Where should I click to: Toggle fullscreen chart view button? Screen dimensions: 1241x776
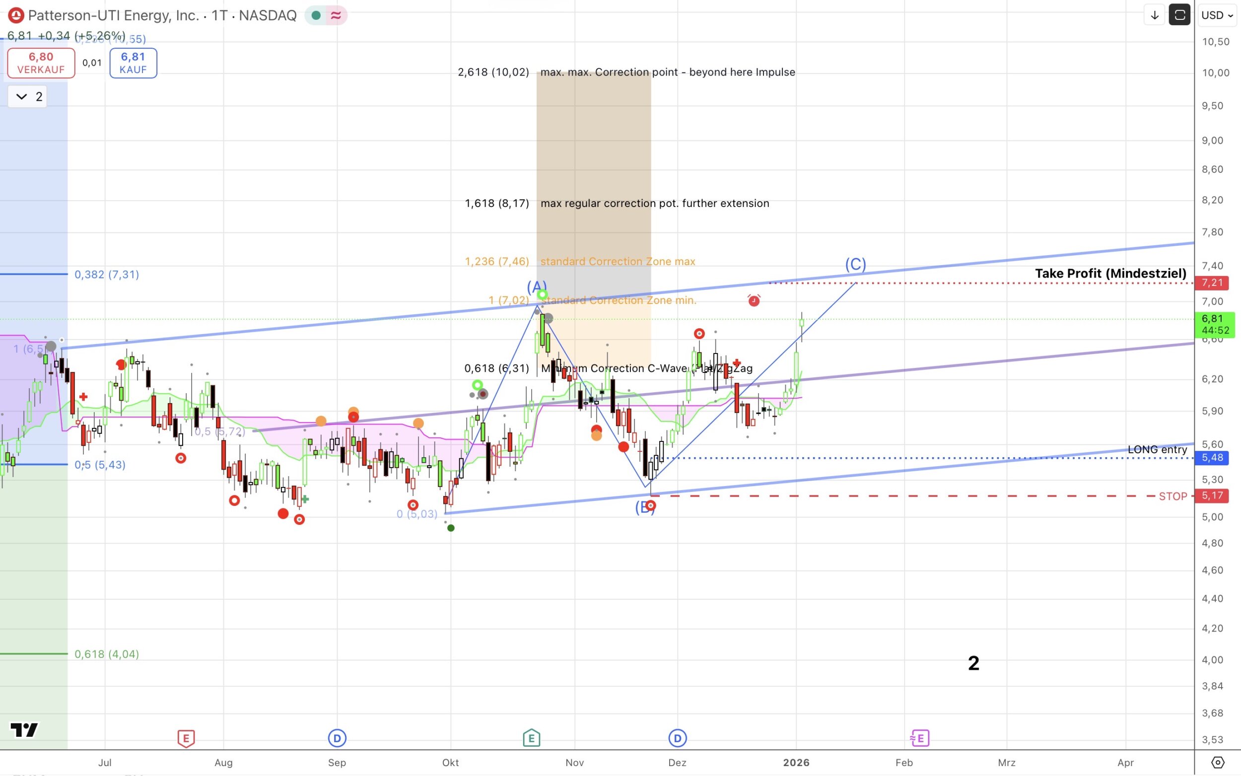[x=1179, y=15]
